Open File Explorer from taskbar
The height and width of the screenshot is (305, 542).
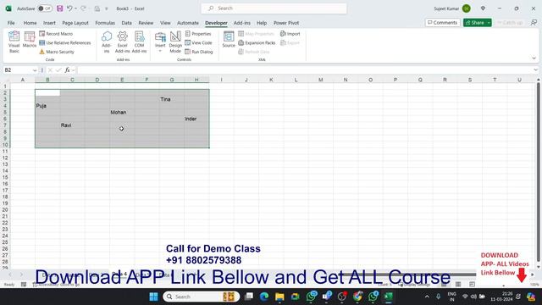pyautogui.click(x=279, y=297)
